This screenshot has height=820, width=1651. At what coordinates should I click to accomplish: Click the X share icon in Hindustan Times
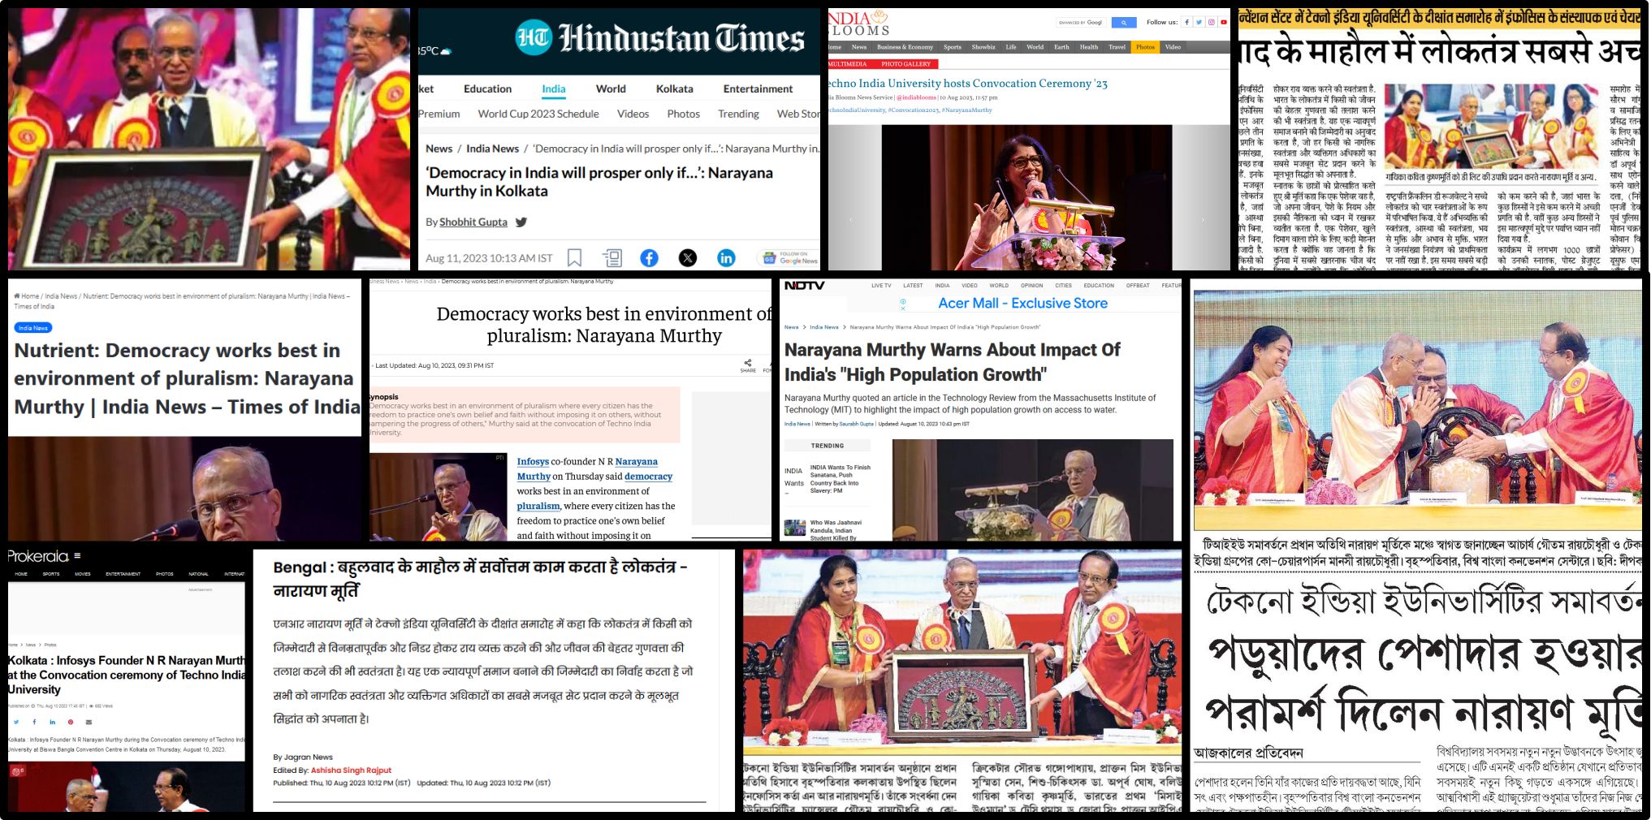click(687, 258)
